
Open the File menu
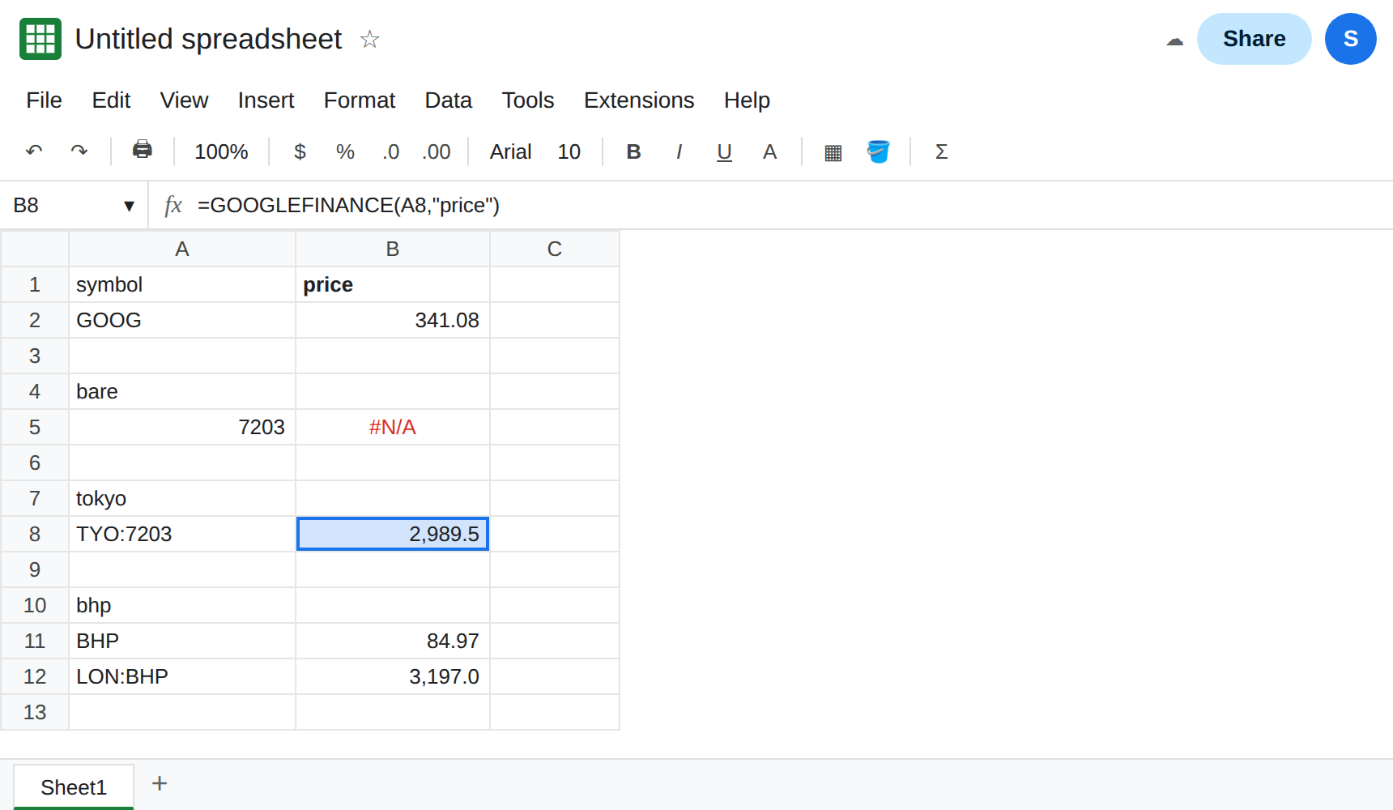(44, 100)
